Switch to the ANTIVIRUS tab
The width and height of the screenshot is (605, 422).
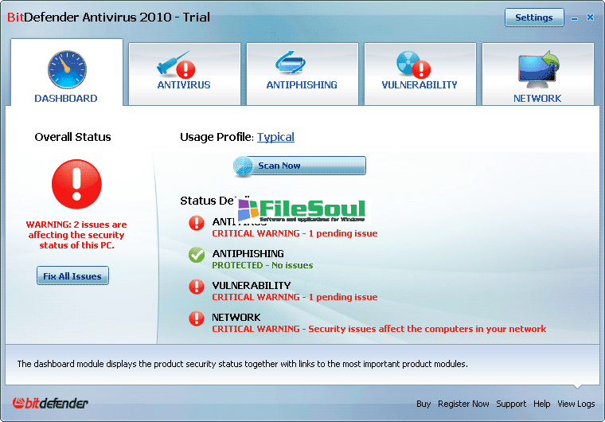(184, 85)
